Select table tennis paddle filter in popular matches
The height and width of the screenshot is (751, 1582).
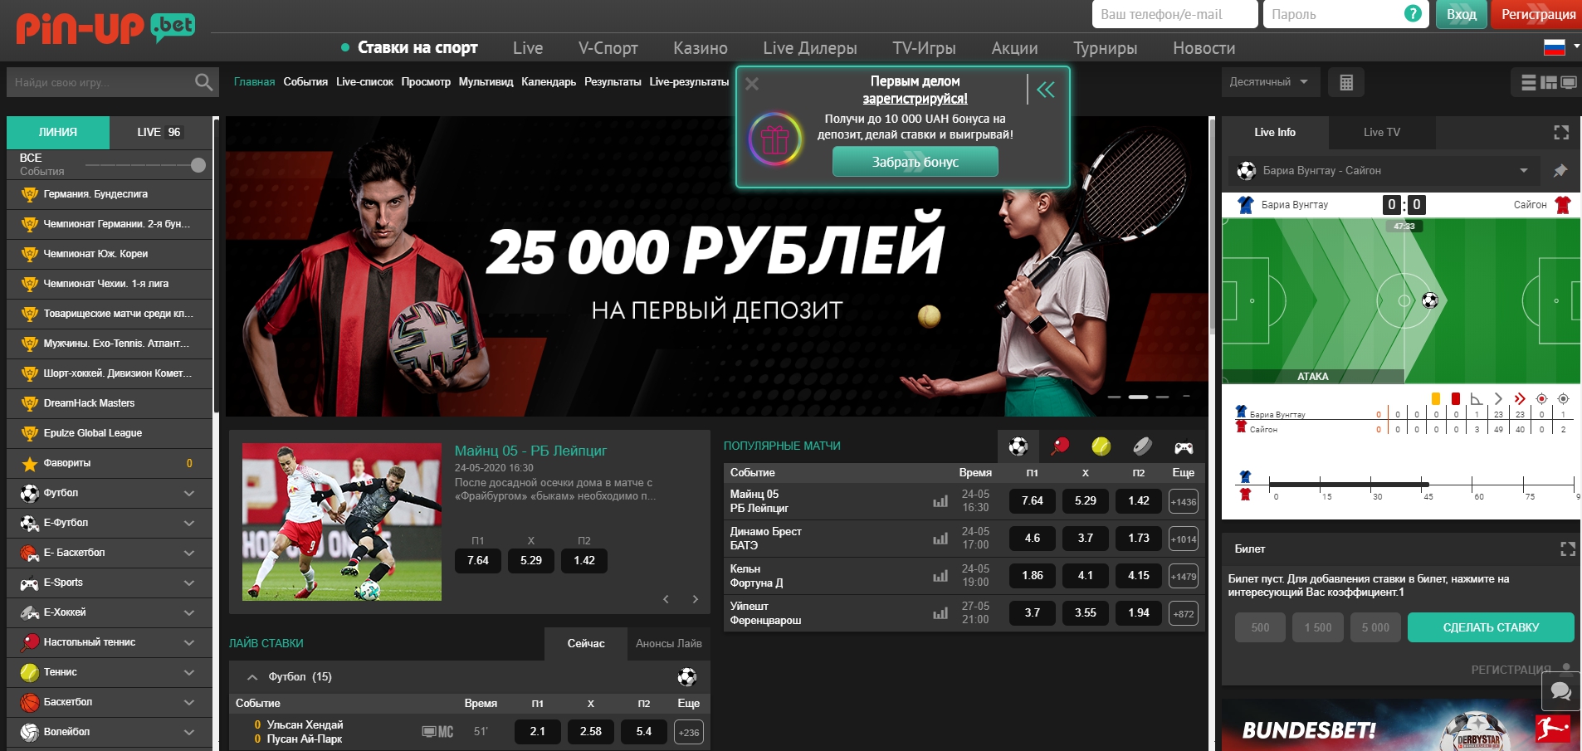pos(1060,446)
